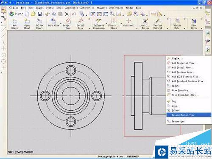Open the Analysis menu
The height and width of the screenshot is (159, 212).
[x=102, y=8]
